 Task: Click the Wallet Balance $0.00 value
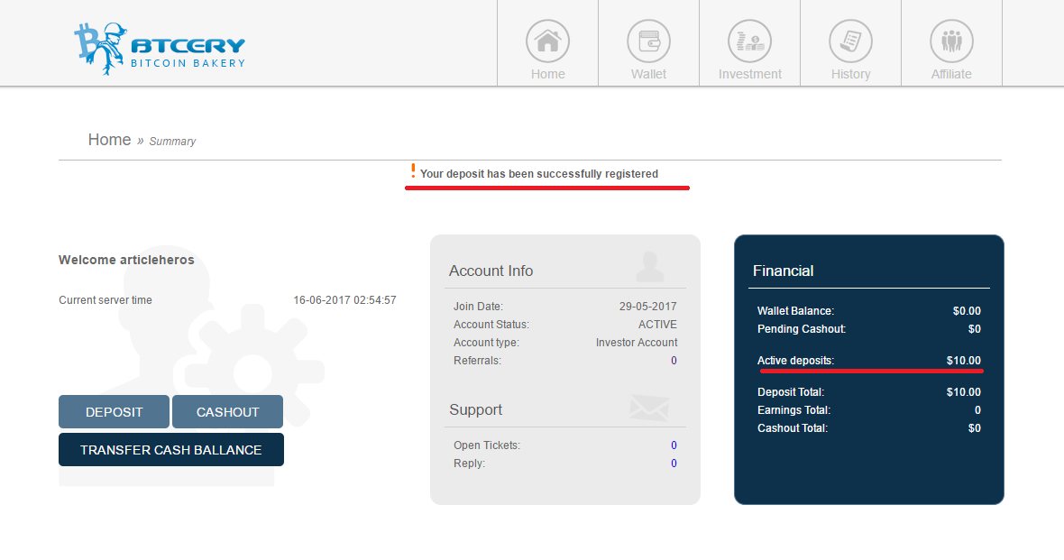[x=967, y=311]
